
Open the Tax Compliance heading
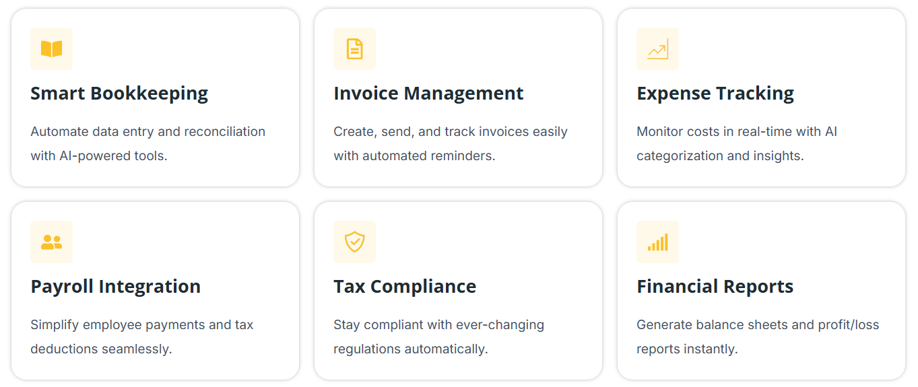pyautogui.click(x=405, y=287)
